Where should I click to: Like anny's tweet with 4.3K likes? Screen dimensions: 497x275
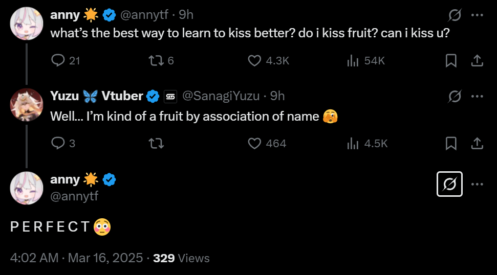tap(254, 61)
